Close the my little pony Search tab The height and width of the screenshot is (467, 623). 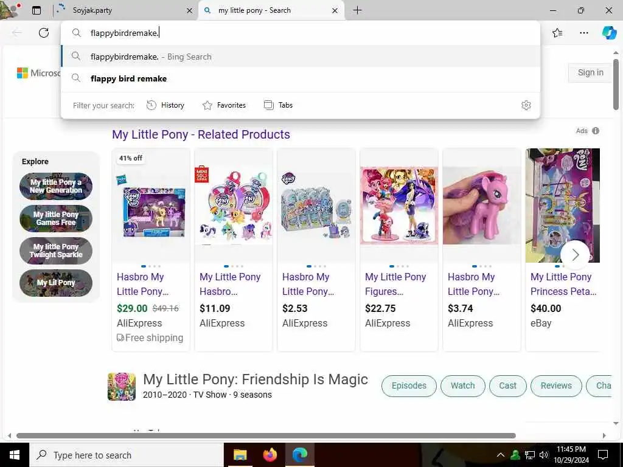coord(335,11)
